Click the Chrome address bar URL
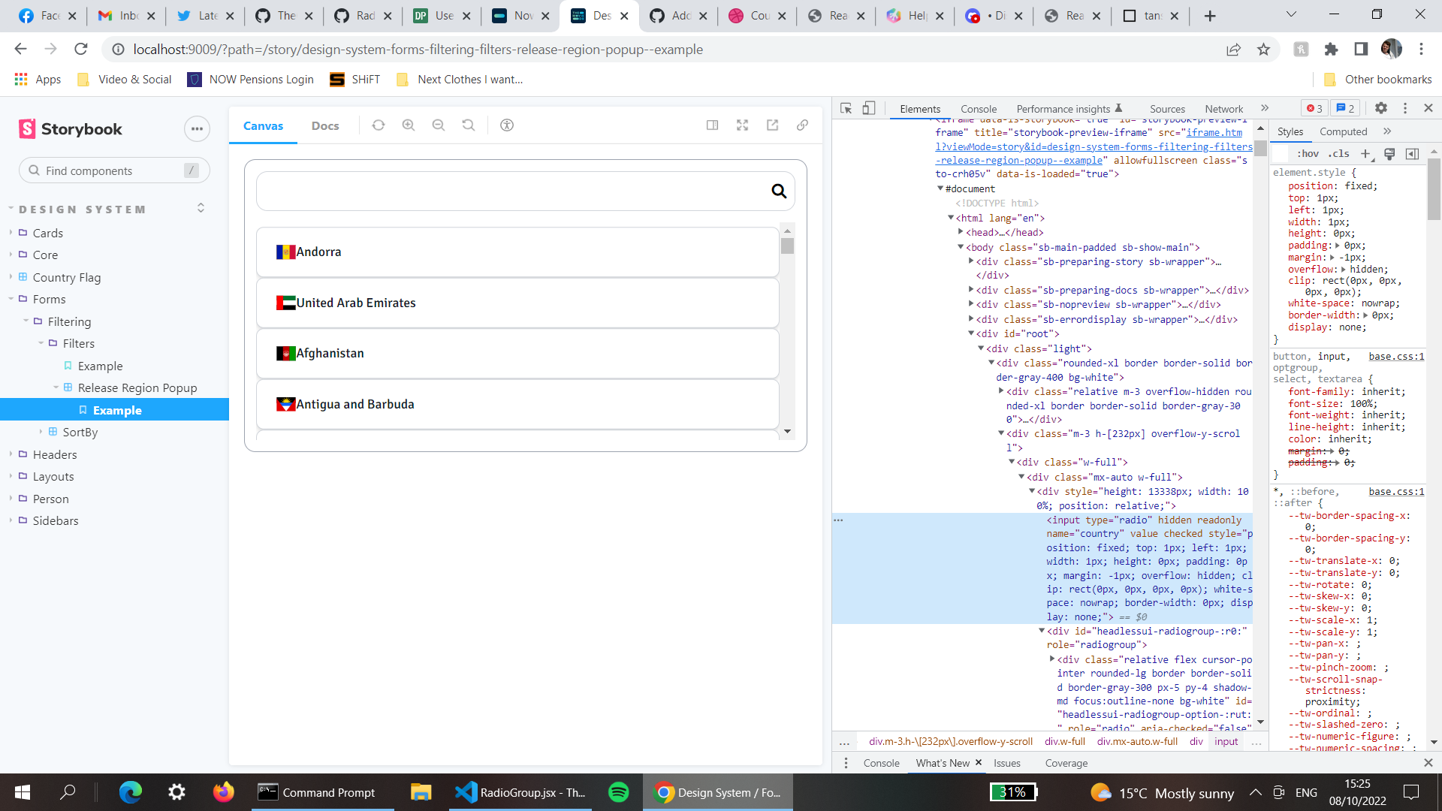 click(x=418, y=50)
